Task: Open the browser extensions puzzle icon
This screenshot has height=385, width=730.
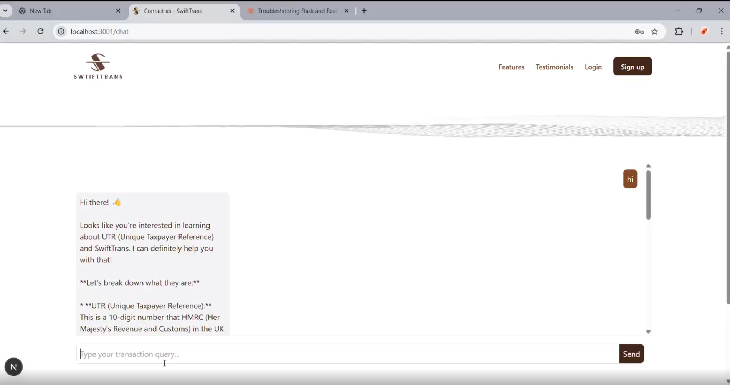Action: point(679,31)
